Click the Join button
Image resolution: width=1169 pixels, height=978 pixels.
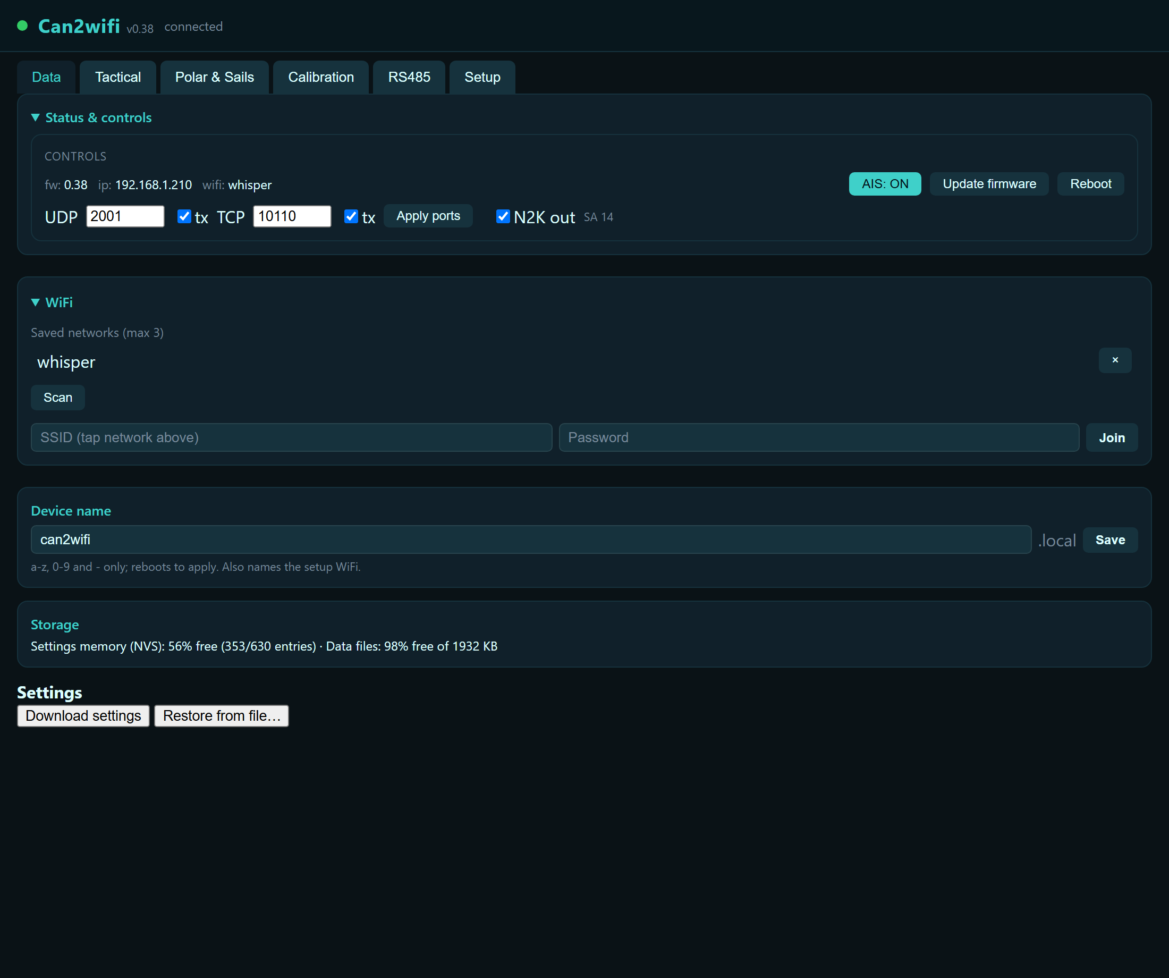1112,438
